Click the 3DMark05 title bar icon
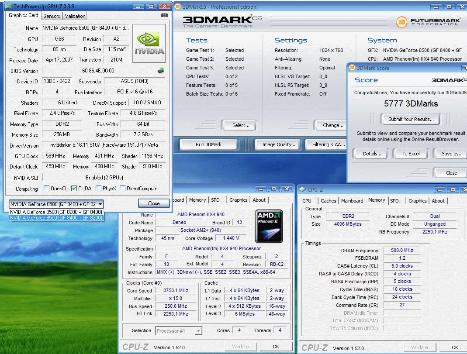Viewport: 467px width, 354px height. (177, 7)
